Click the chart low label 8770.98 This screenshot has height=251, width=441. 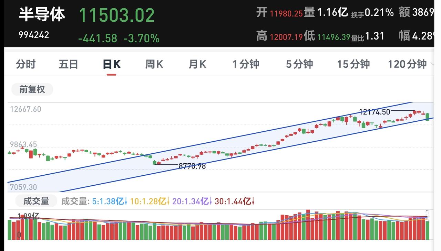pyautogui.click(x=192, y=166)
